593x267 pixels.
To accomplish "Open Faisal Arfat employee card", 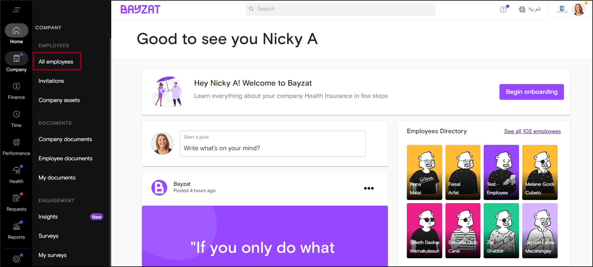I will pyautogui.click(x=463, y=172).
